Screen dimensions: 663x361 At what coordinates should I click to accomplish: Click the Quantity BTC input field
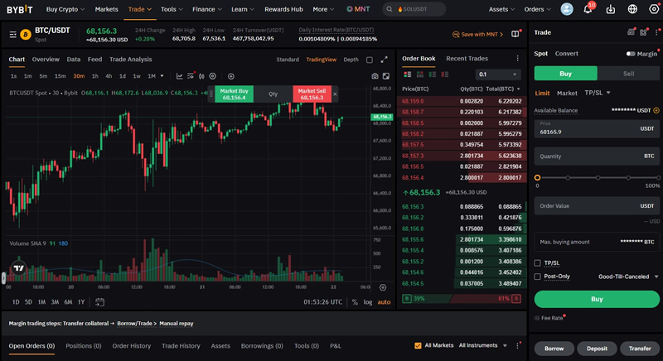click(597, 156)
